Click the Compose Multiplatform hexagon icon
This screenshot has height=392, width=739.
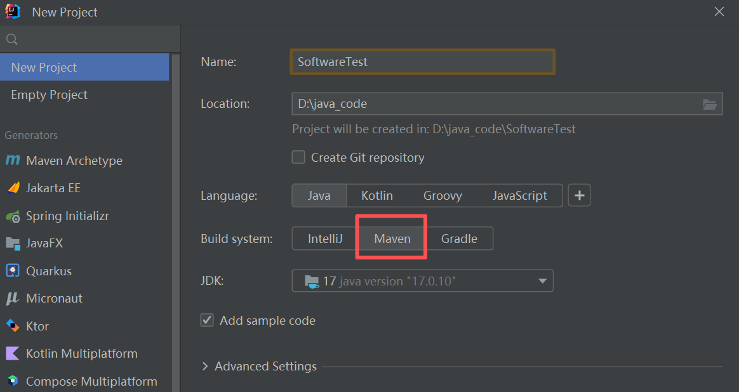13,381
